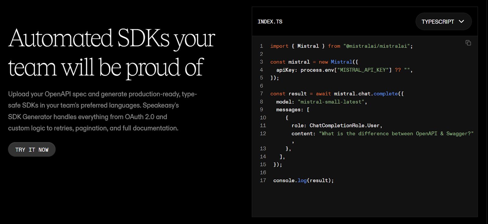
Task: Click the content string about OpenAPI & Swagger
Action: point(396,133)
